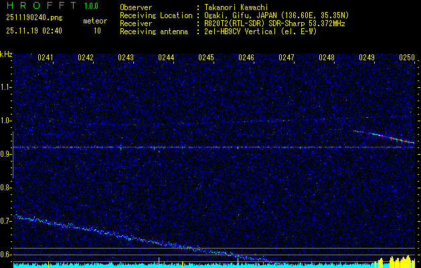This screenshot has width=421, height=268.
Task: Select the 0247 time marker
Action: coord(286,58)
